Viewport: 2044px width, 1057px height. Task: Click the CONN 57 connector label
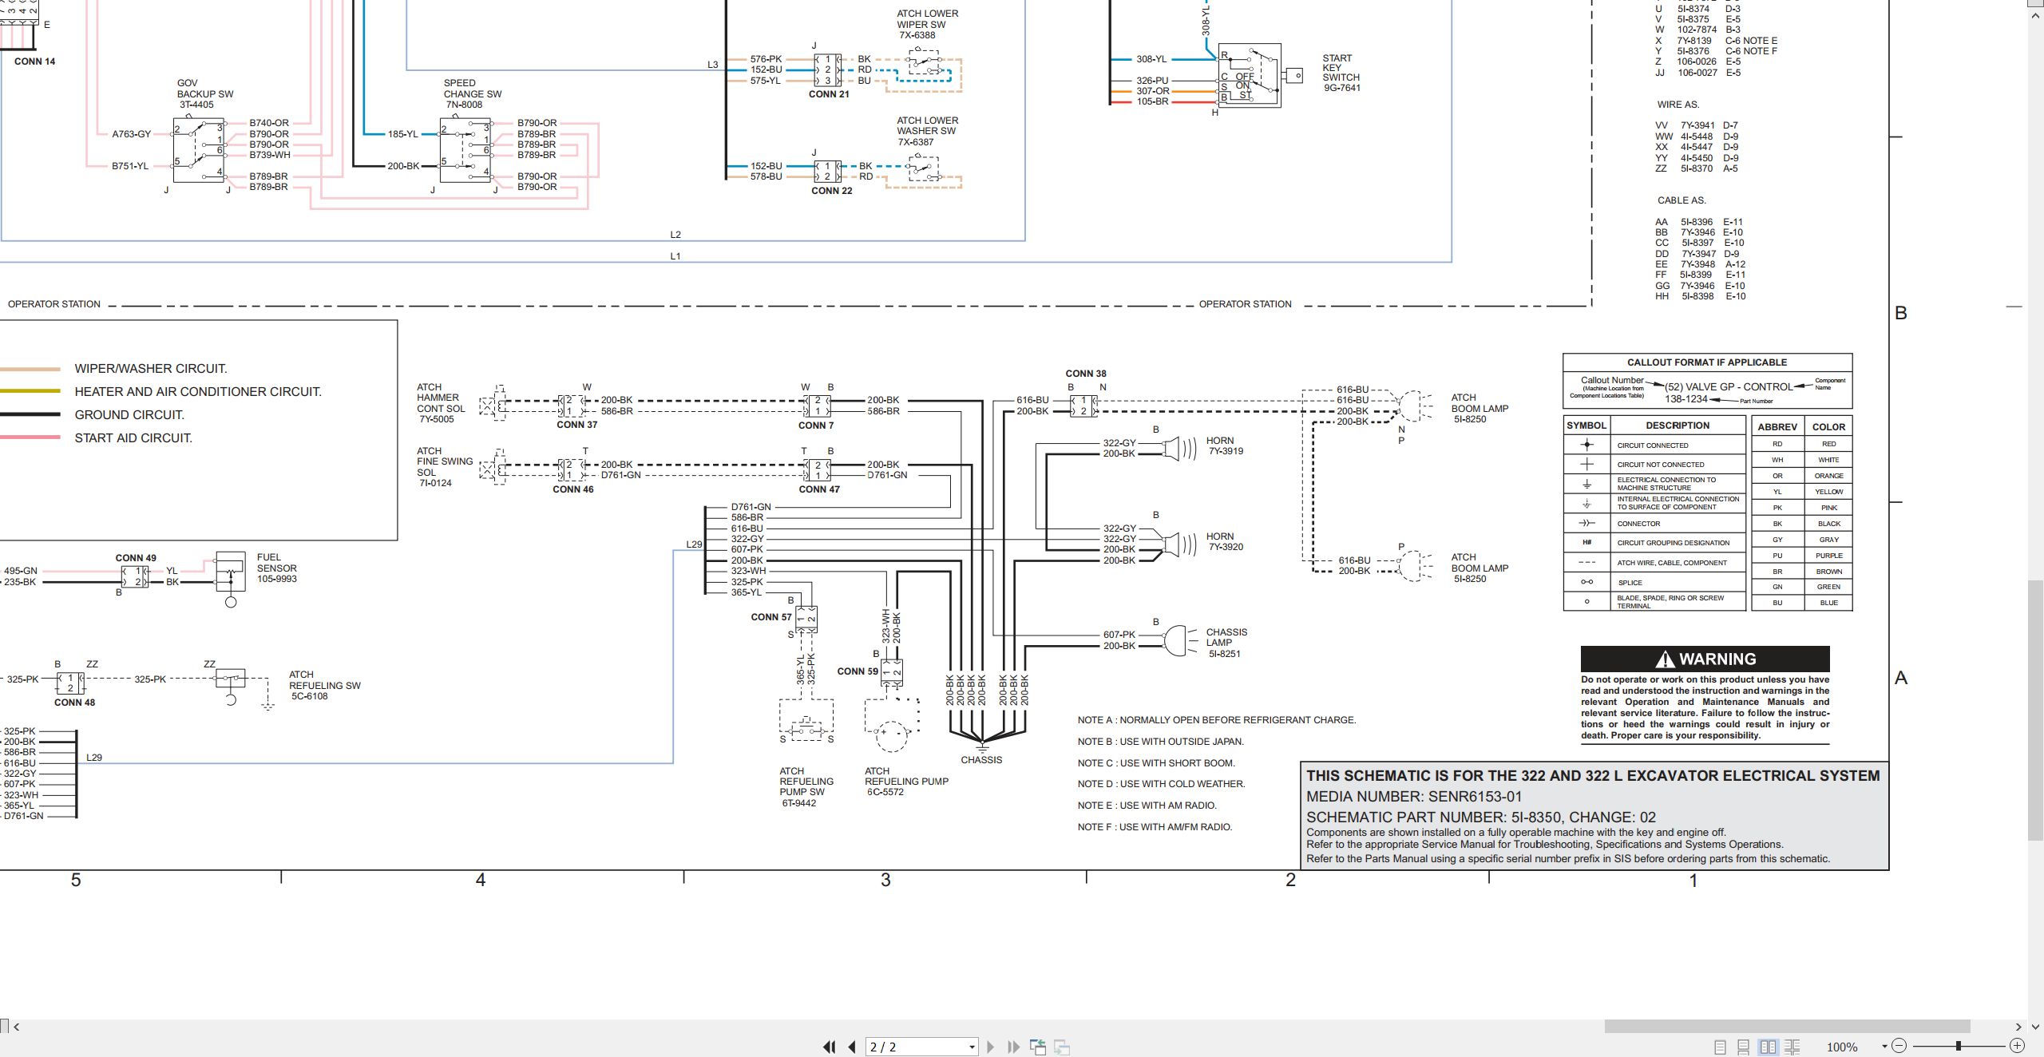pos(771,616)
